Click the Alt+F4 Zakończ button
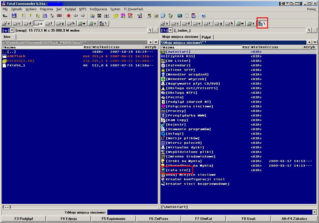 [294, 219]
